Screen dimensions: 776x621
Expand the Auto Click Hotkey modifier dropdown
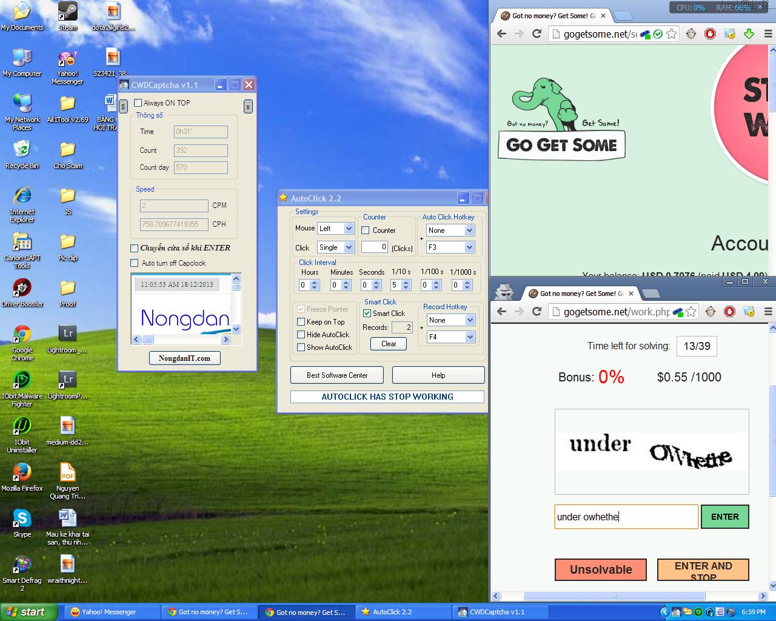pyautogui.click(x=469, y=230)
